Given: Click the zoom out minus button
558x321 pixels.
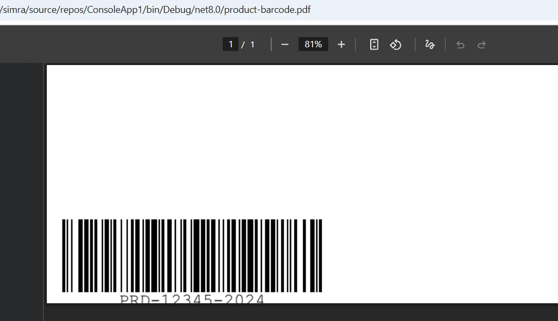Looking at the screenshot, I should [285, 45].
